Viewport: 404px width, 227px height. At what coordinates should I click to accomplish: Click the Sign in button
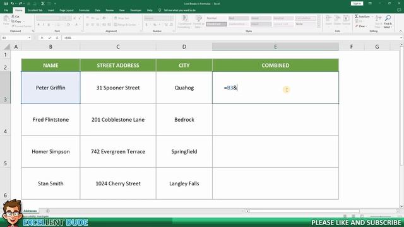[357, 3]
